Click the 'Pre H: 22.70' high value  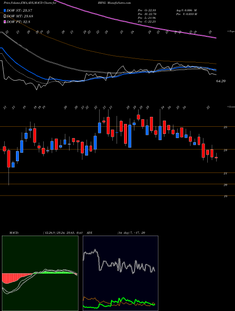[x=148, y=14]
